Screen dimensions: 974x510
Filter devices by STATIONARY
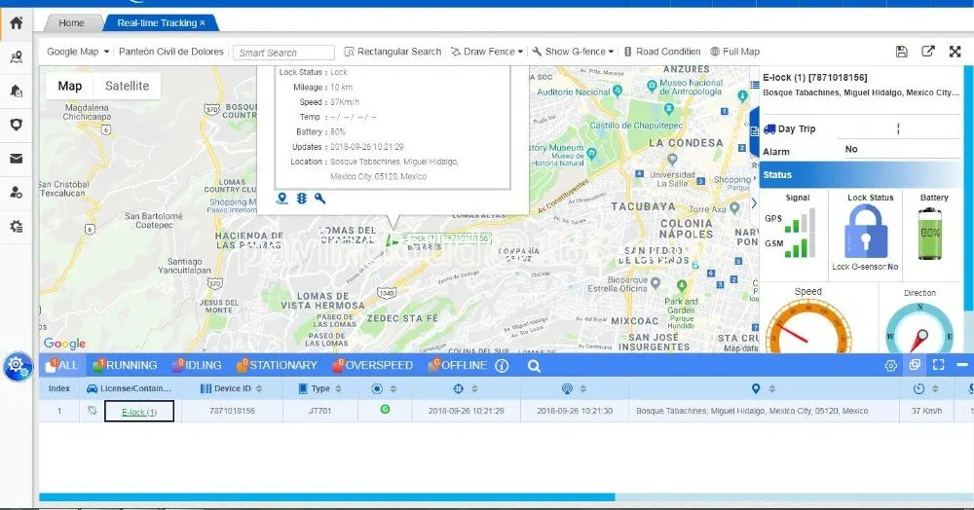pos(277,365)
